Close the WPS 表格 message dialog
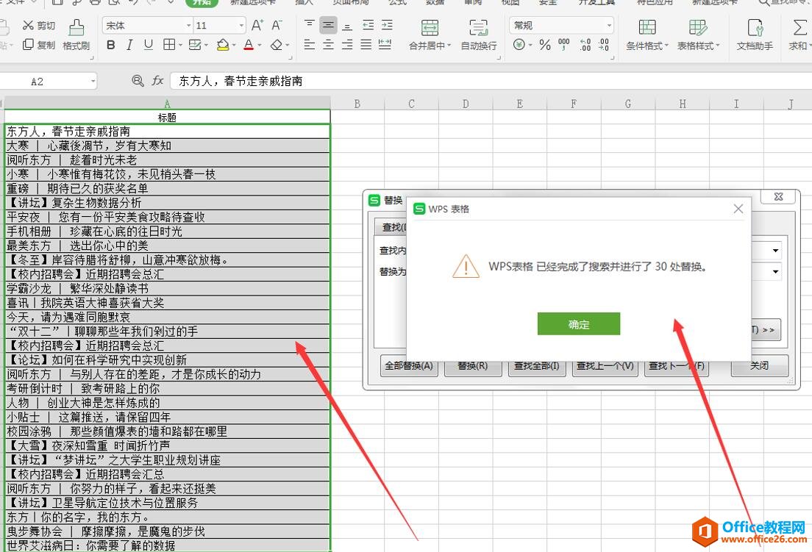This screenshot has width=812, height=552. point(738,209)
